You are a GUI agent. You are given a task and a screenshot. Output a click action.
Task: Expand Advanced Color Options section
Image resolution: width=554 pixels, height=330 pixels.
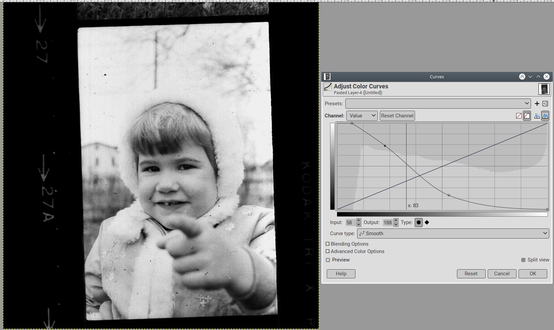328,251
